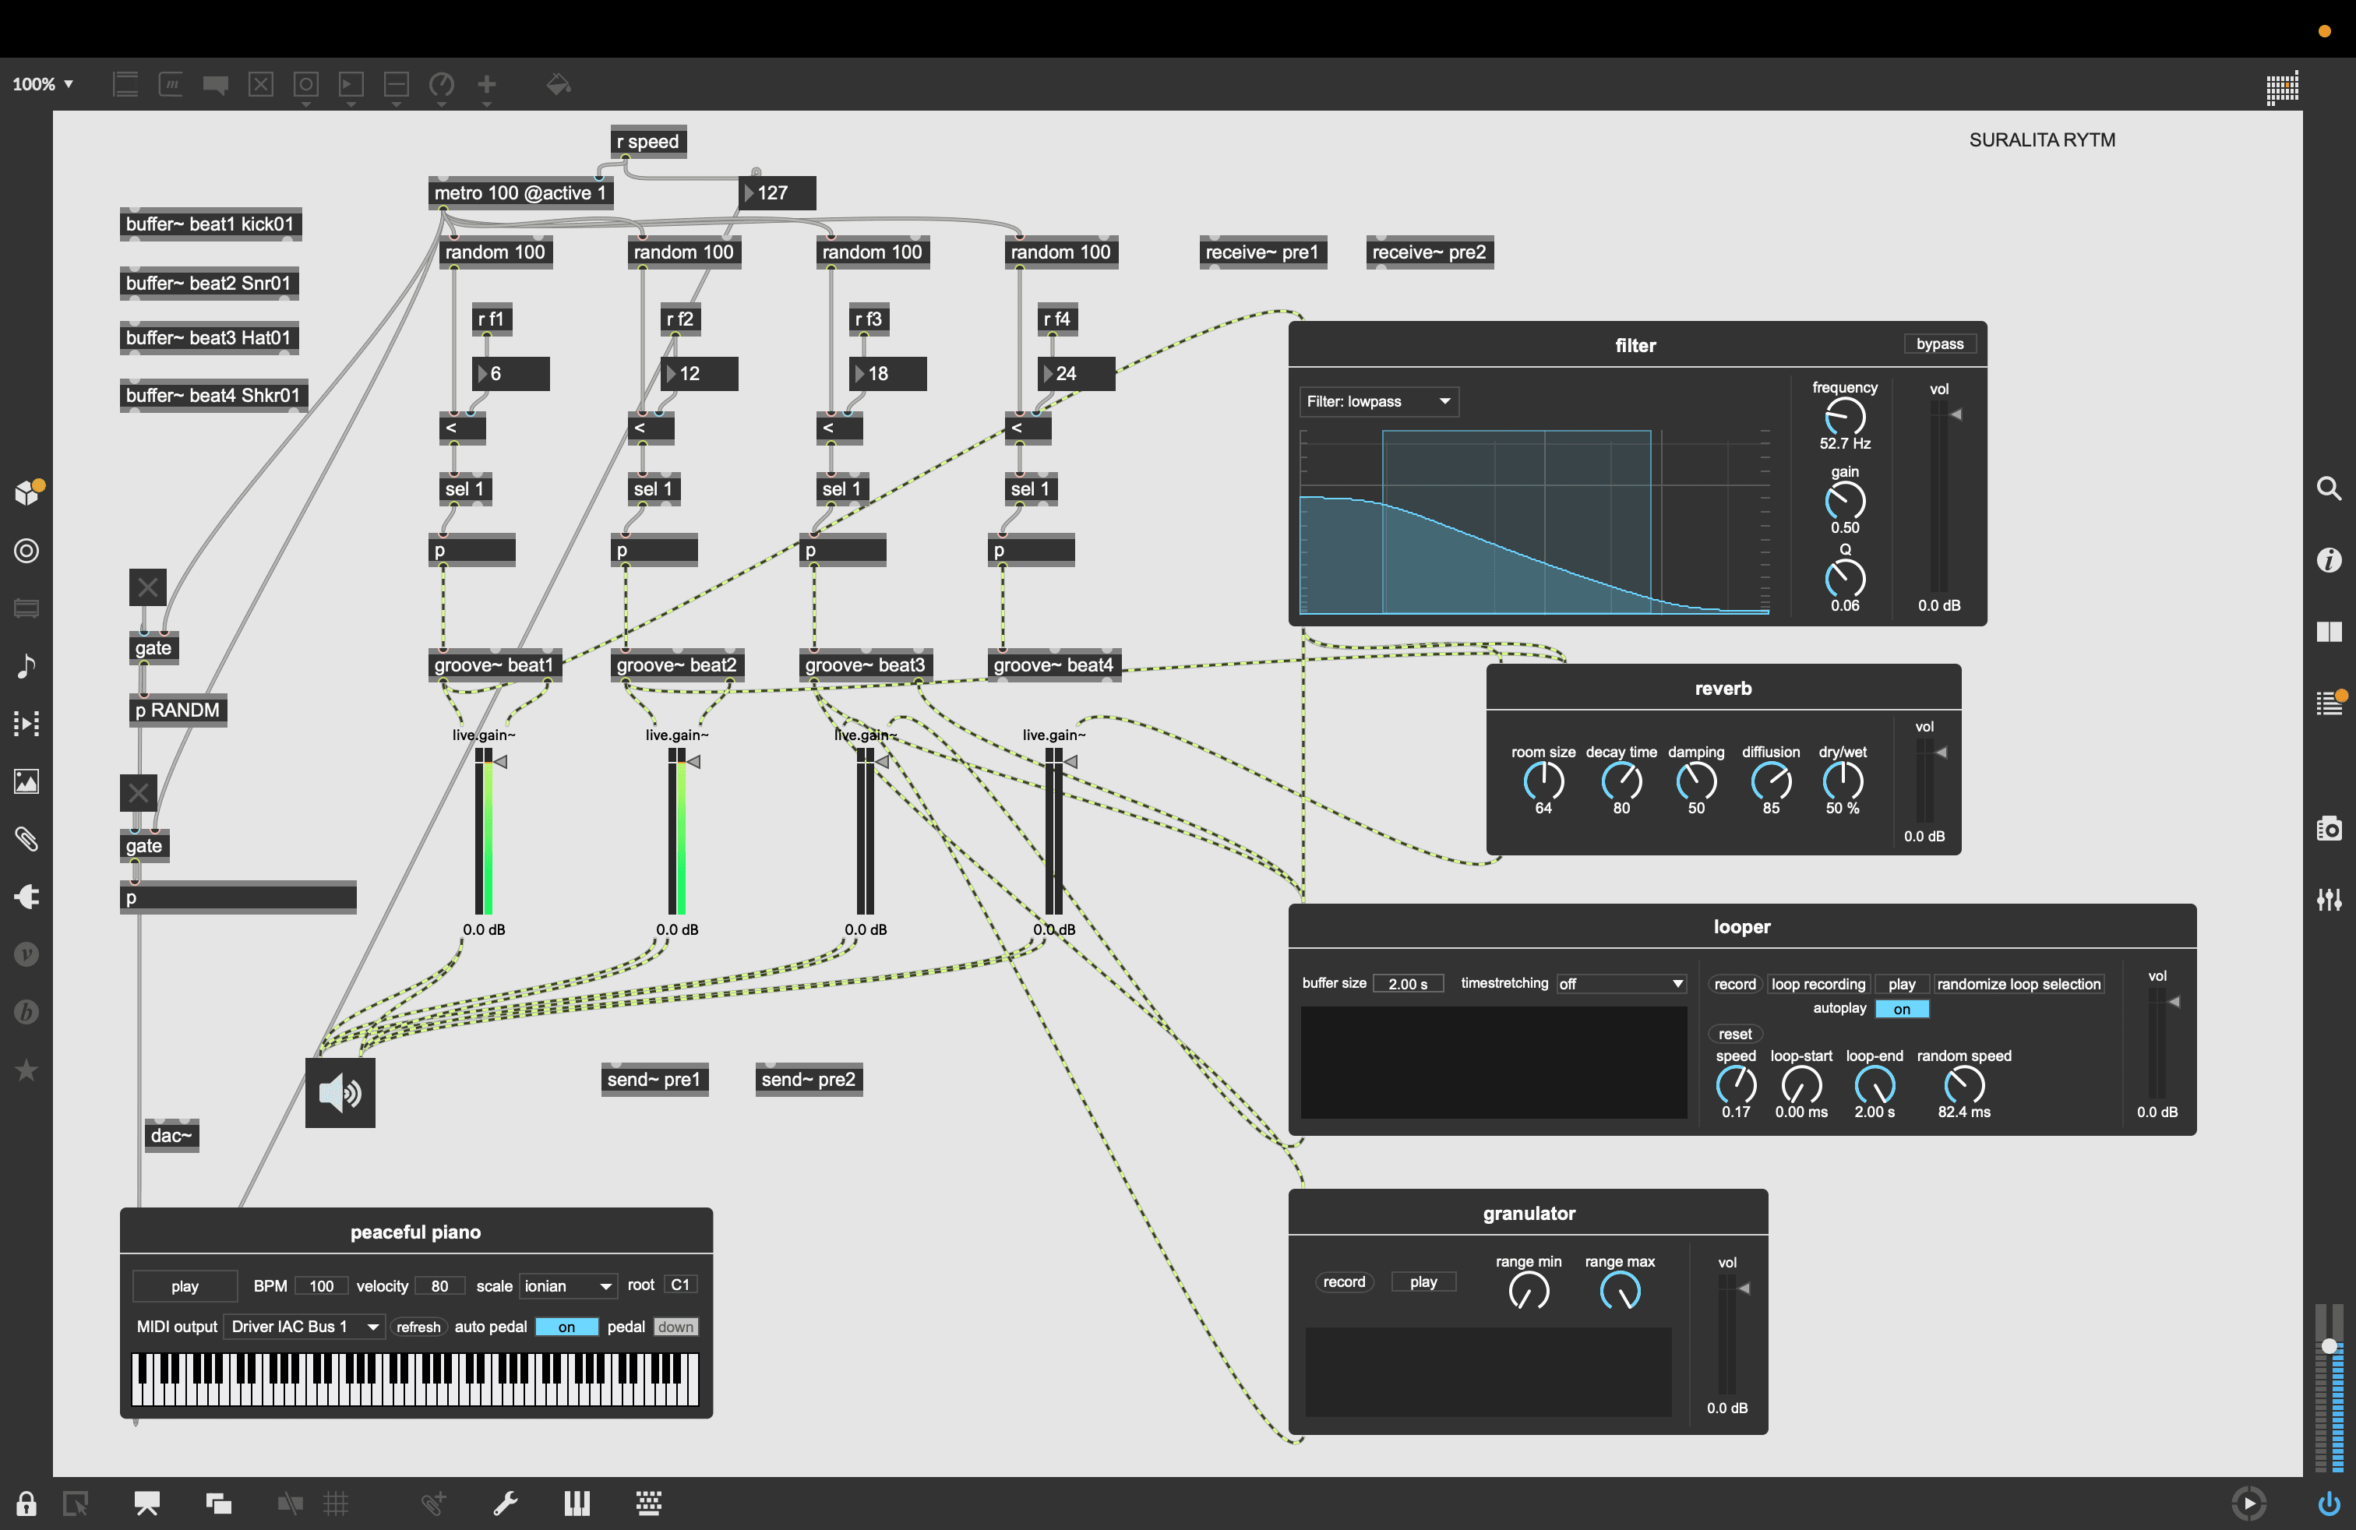Open the grid view icon at top right
Viewport: 2356px width, 1530px height.
click(x=2282, y=87)
